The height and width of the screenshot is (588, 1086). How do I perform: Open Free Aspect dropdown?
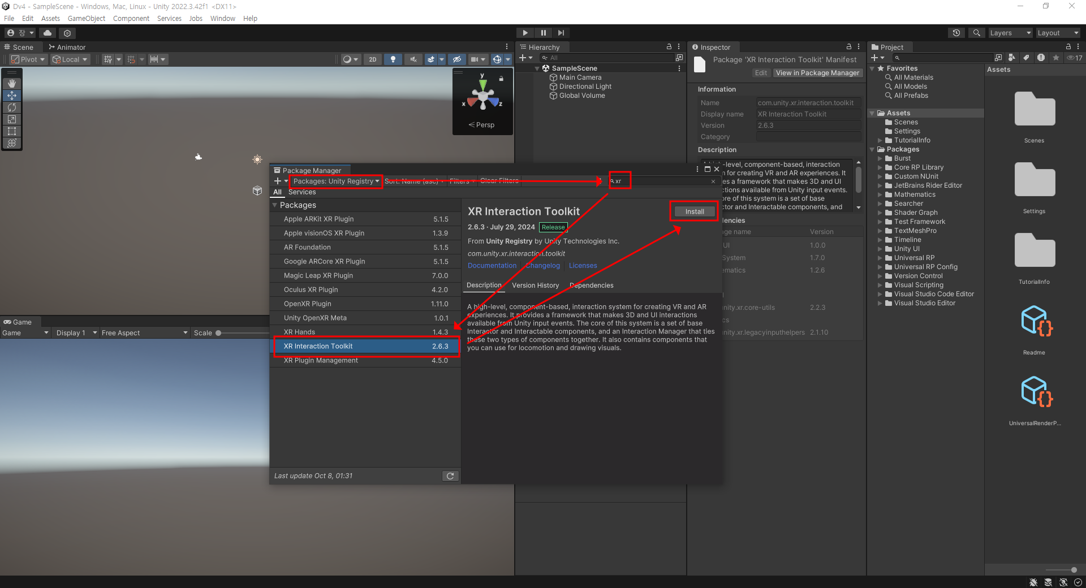144,333
